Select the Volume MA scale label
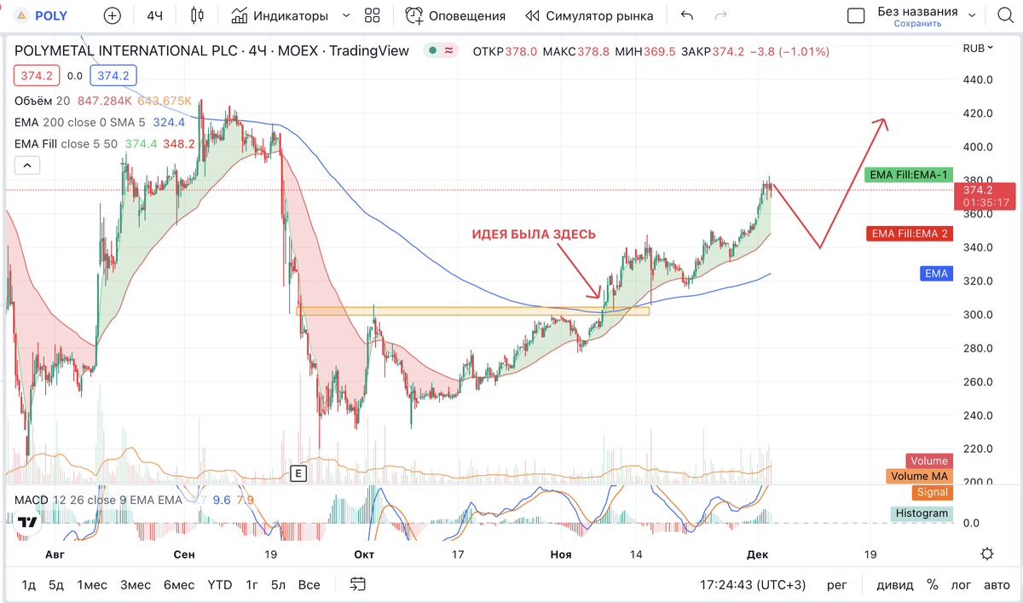Viewport: 1023px width, 603px height. [x=919, y=476]
